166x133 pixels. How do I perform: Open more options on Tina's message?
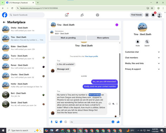[117, 104]
